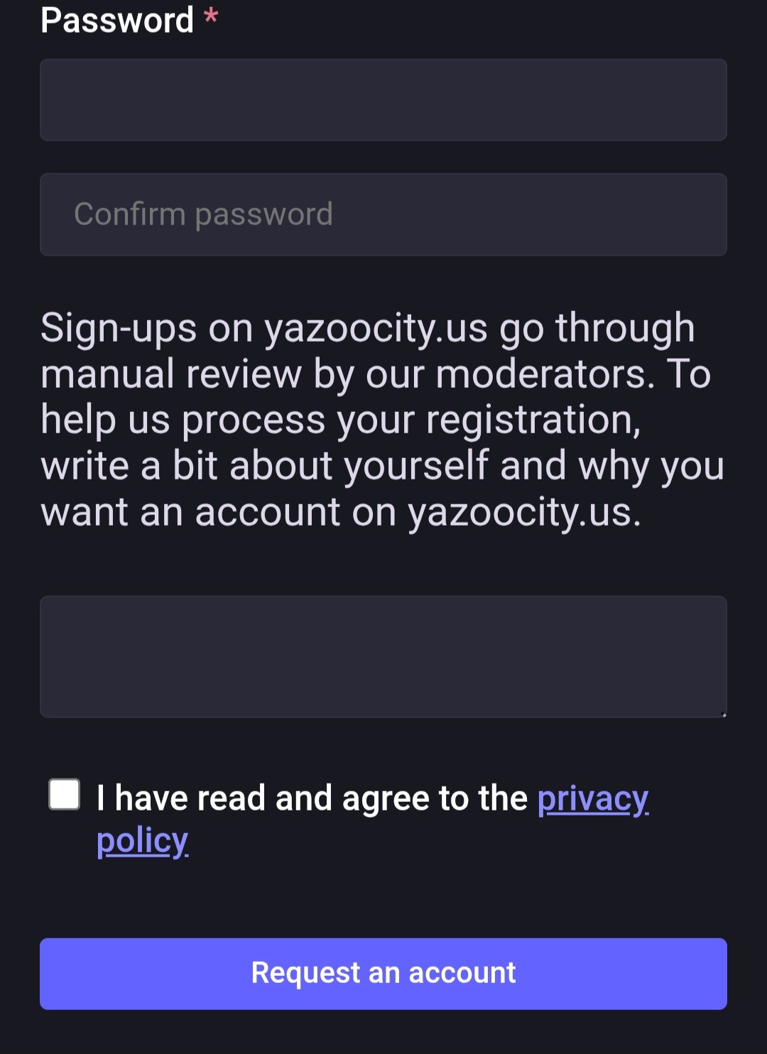
Task: Tick the privacy policy agreement checkbox
Action: pos(64,794)
